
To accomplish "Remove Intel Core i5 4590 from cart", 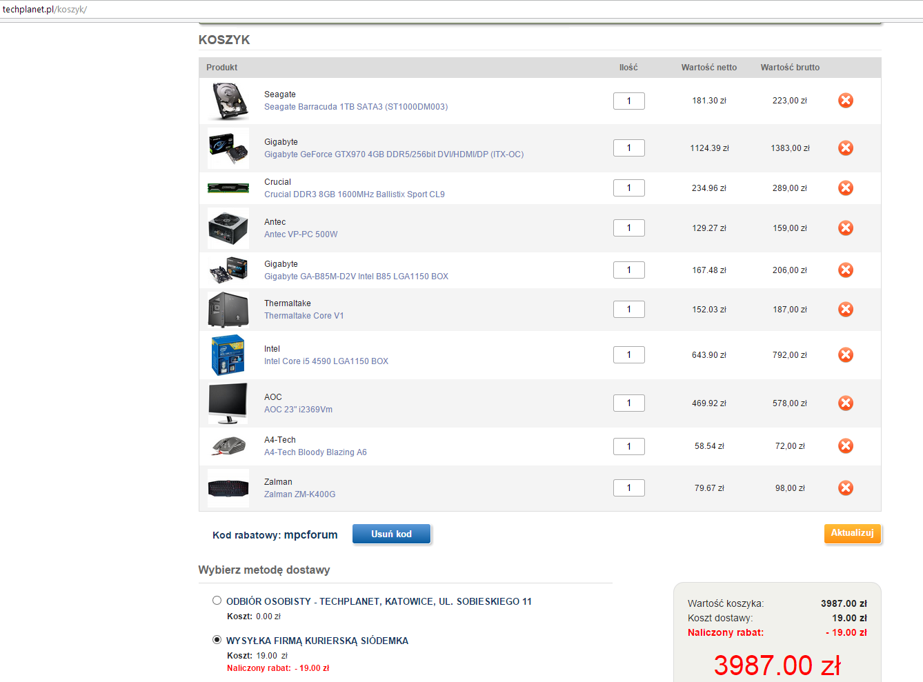I will pyautogui.click(x=846, y=355).
